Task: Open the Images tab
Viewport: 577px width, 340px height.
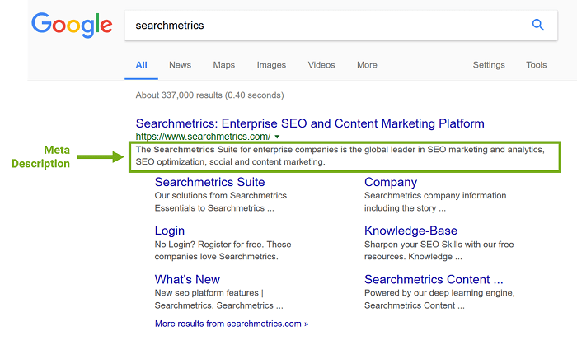Action: pyautogui.click(x=271, y=65)
